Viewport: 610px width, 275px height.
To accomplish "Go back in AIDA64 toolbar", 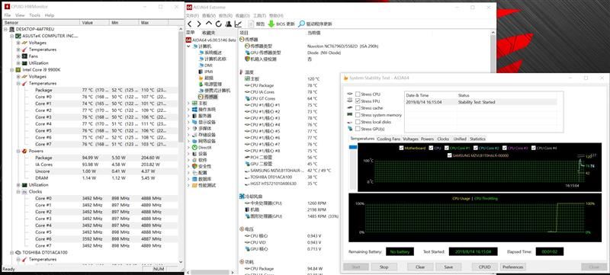I will pos(189,24).
